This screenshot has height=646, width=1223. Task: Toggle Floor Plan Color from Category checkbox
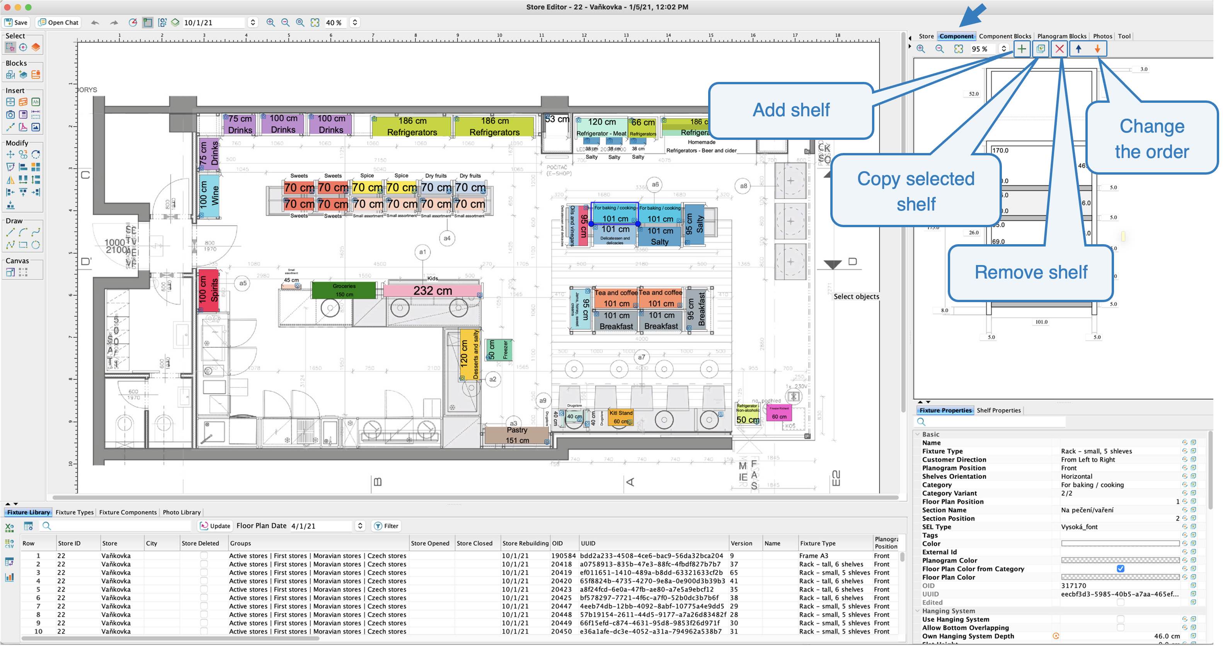tap(1121, 569)
